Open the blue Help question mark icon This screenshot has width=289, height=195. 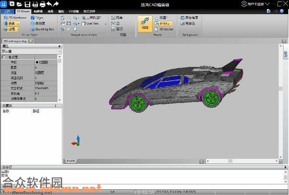coord(282,11)
